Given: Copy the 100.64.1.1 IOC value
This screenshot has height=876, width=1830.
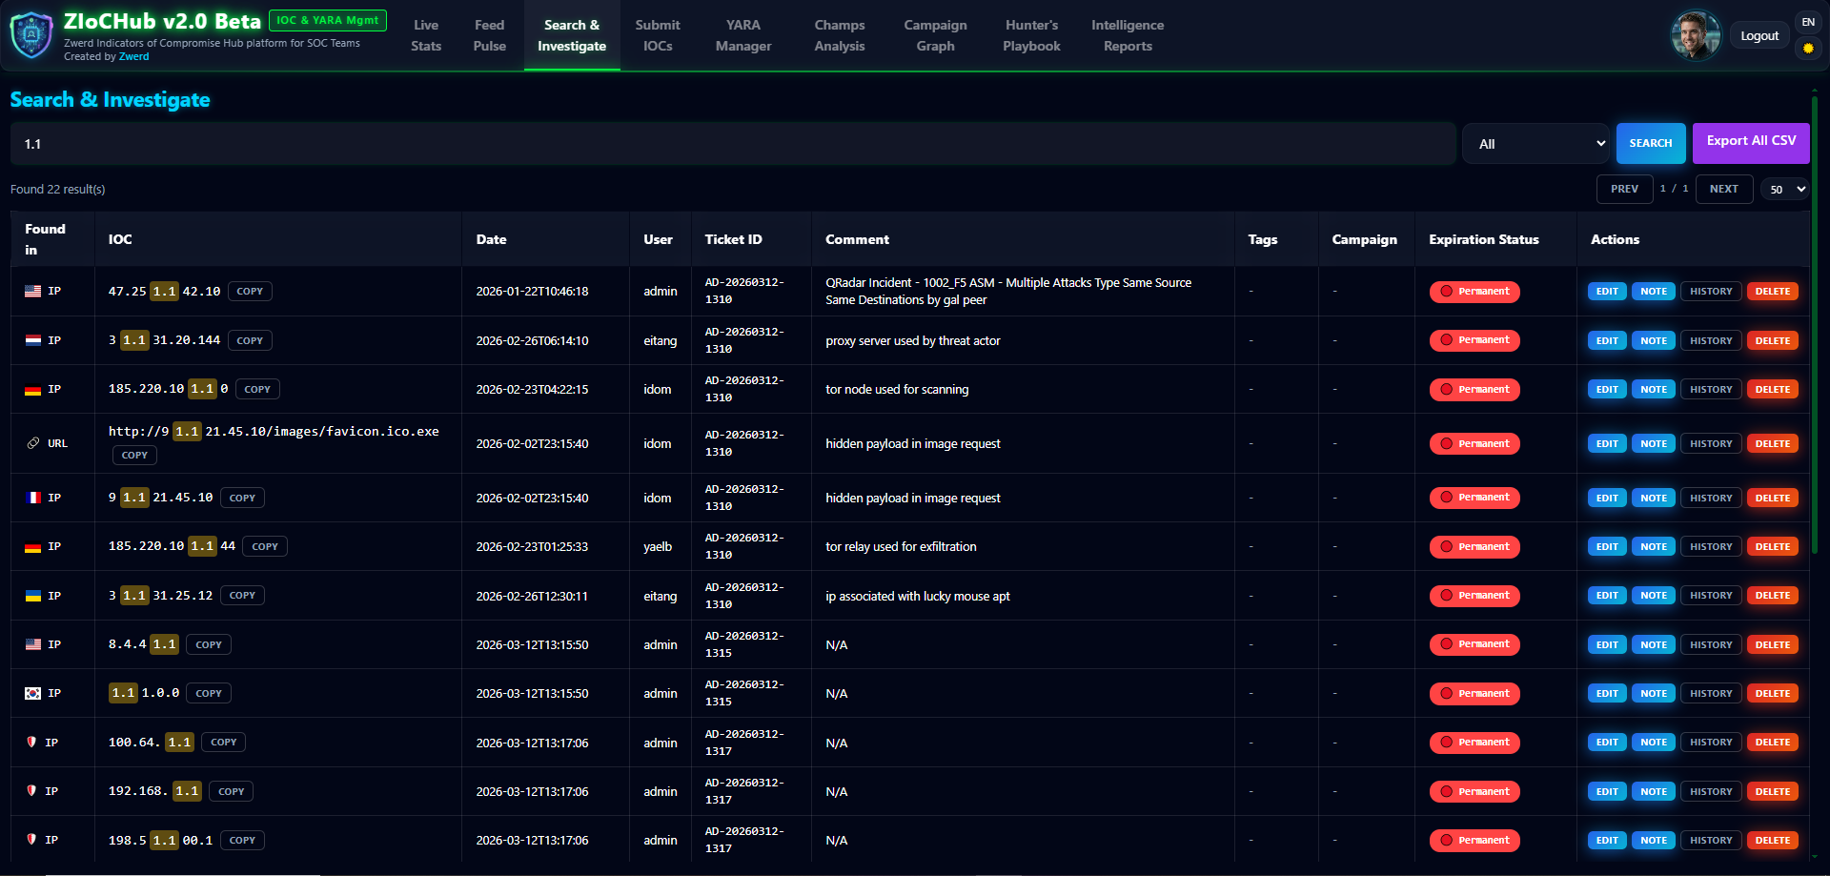Looking at the screenshot, I should (x=224, y=743).
